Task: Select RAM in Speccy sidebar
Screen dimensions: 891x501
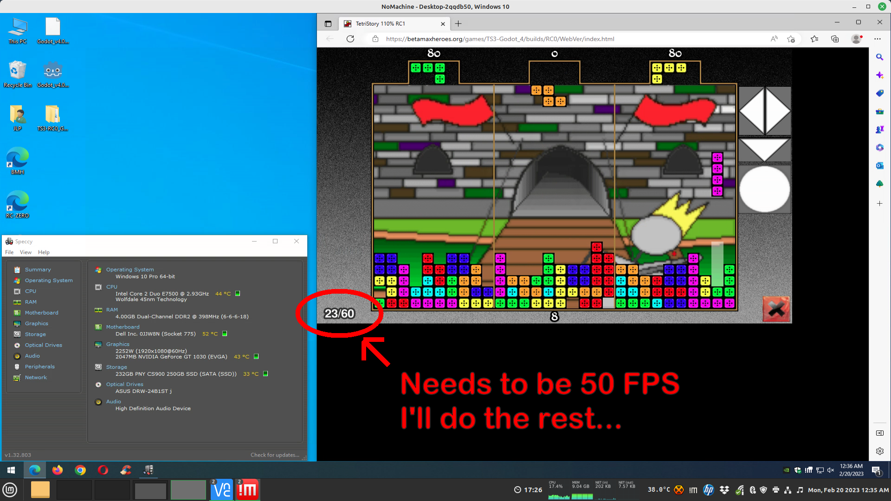Action: [31, 302]
